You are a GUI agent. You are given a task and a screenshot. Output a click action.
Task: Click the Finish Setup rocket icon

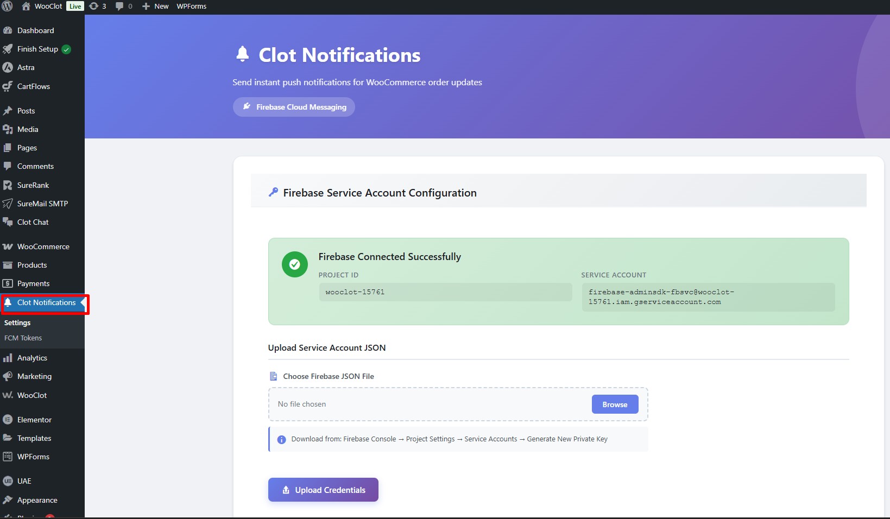click(8, 49)
